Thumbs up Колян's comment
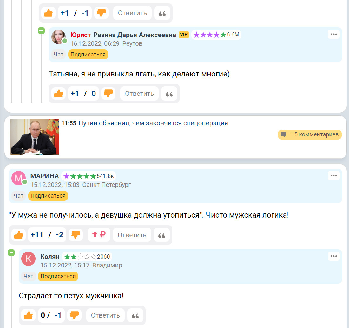349x328 pixels. [x=28, y=315]
